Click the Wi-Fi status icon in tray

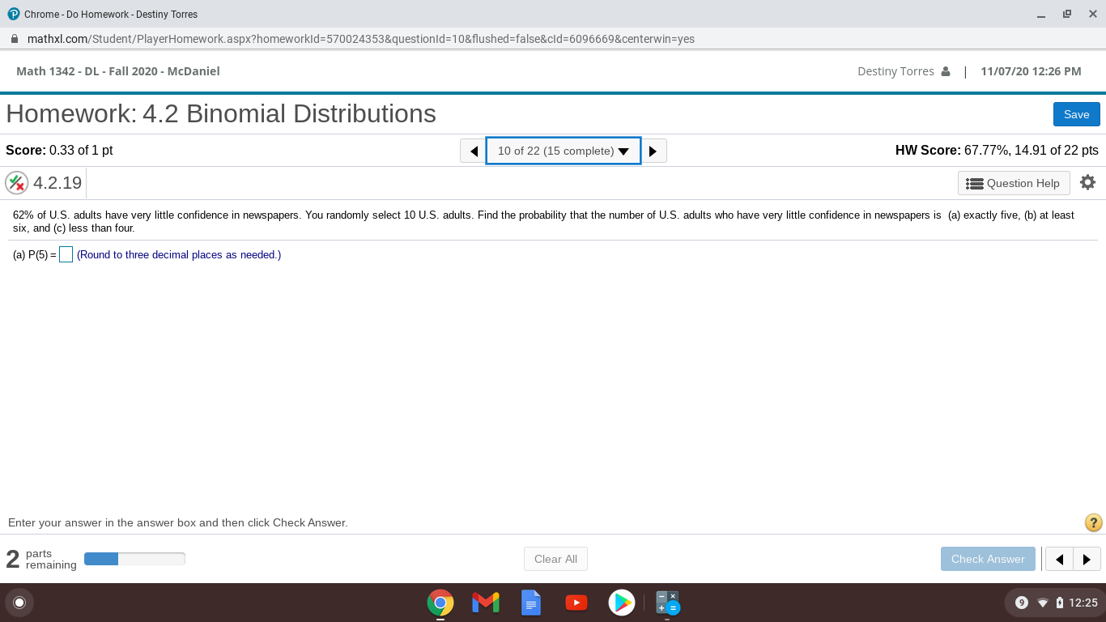pos(1043,603)
